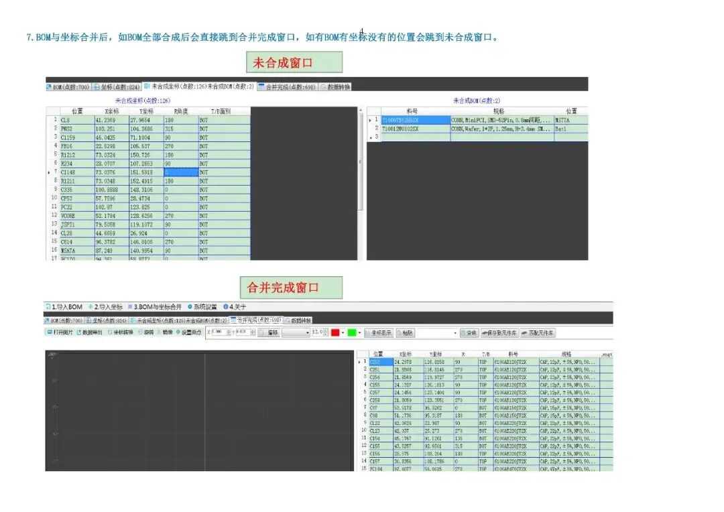Click the 打开图片 toolbar icon

60,332
